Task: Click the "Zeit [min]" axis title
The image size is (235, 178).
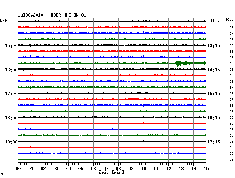Action: coord(111,172)
